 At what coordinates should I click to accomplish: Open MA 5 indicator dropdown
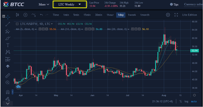point(36,29)
